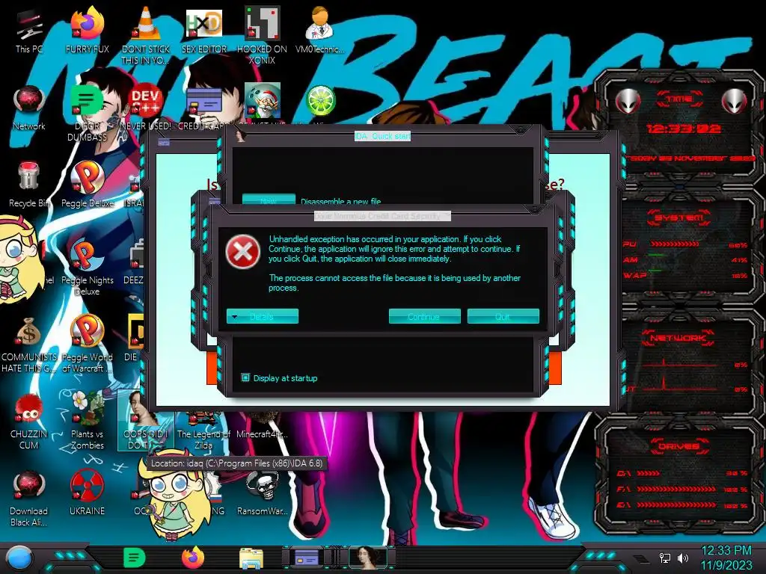Select the HOOKED ON XONIX desktop icon
This screenshot has height=574, width=766.
(x=263, y=35)
